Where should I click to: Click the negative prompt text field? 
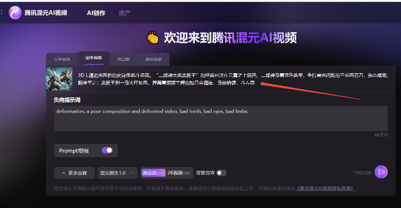coord(221,119)
